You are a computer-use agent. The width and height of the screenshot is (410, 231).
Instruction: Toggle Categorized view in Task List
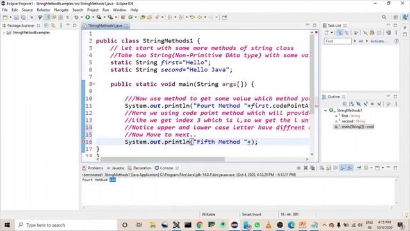340,33
